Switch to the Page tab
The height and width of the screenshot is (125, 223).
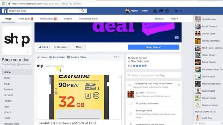[8, 19]
